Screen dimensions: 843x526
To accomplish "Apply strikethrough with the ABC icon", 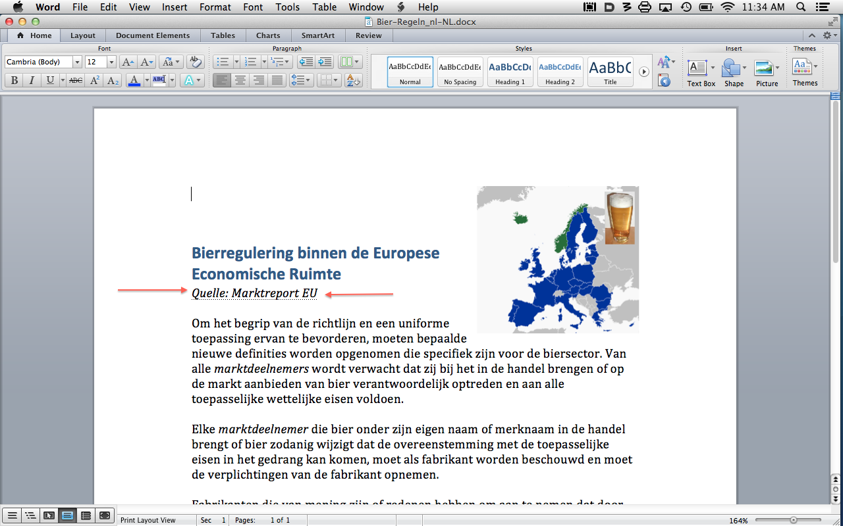I will [76, 80].
